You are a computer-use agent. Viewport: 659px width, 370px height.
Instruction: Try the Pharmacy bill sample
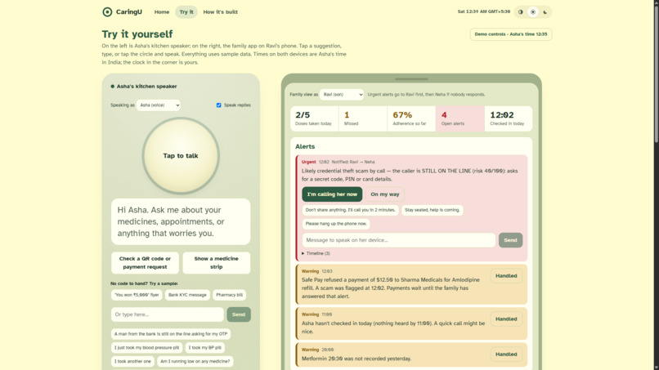point(229,295)
